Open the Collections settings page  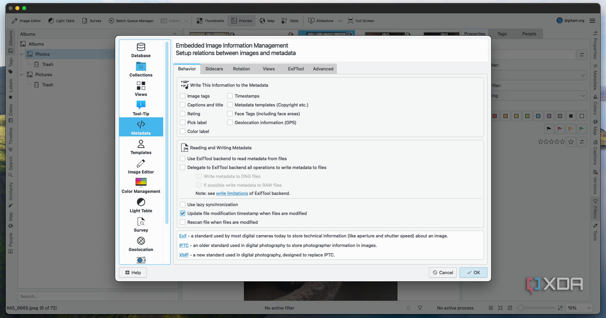point(141,69)
